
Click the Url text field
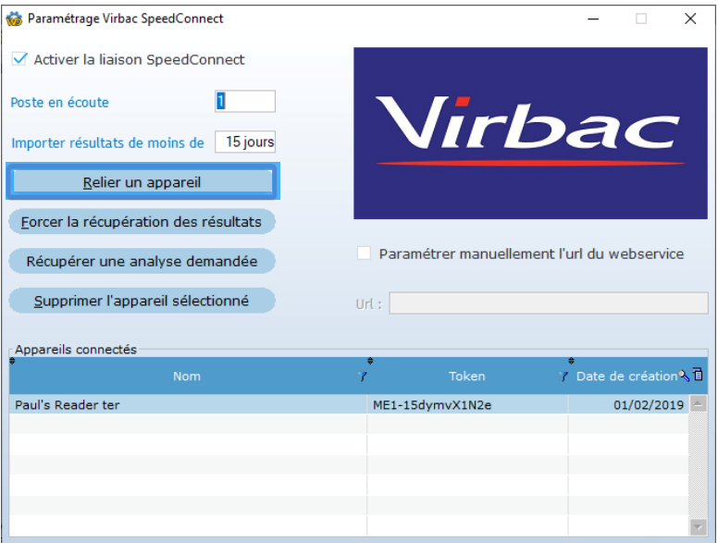[x=549, y=303]
